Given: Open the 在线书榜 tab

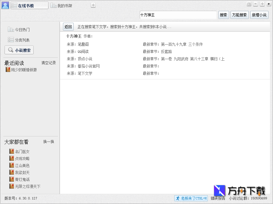Looking at the screenshot, I should pyautogui.click(x=29, y=5).
